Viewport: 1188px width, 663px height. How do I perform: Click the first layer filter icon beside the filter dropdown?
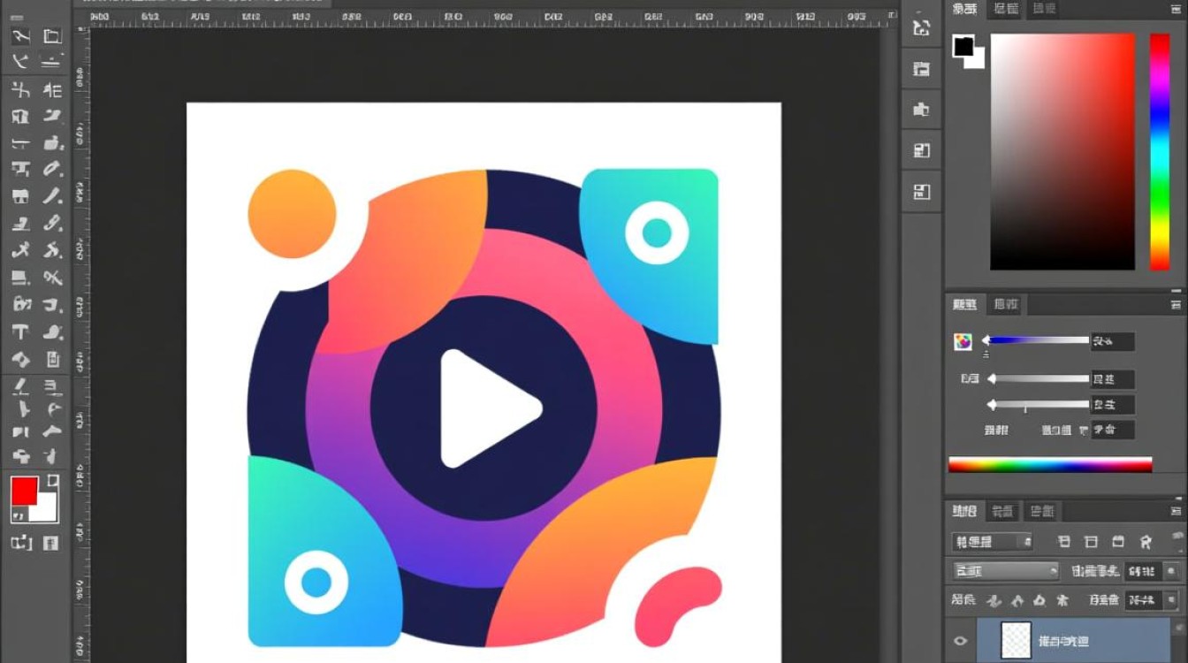(x=1064, y=542)
